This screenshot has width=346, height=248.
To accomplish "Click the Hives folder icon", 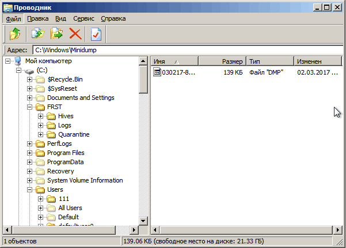I will pyautogui.click(x=51, y=116).
